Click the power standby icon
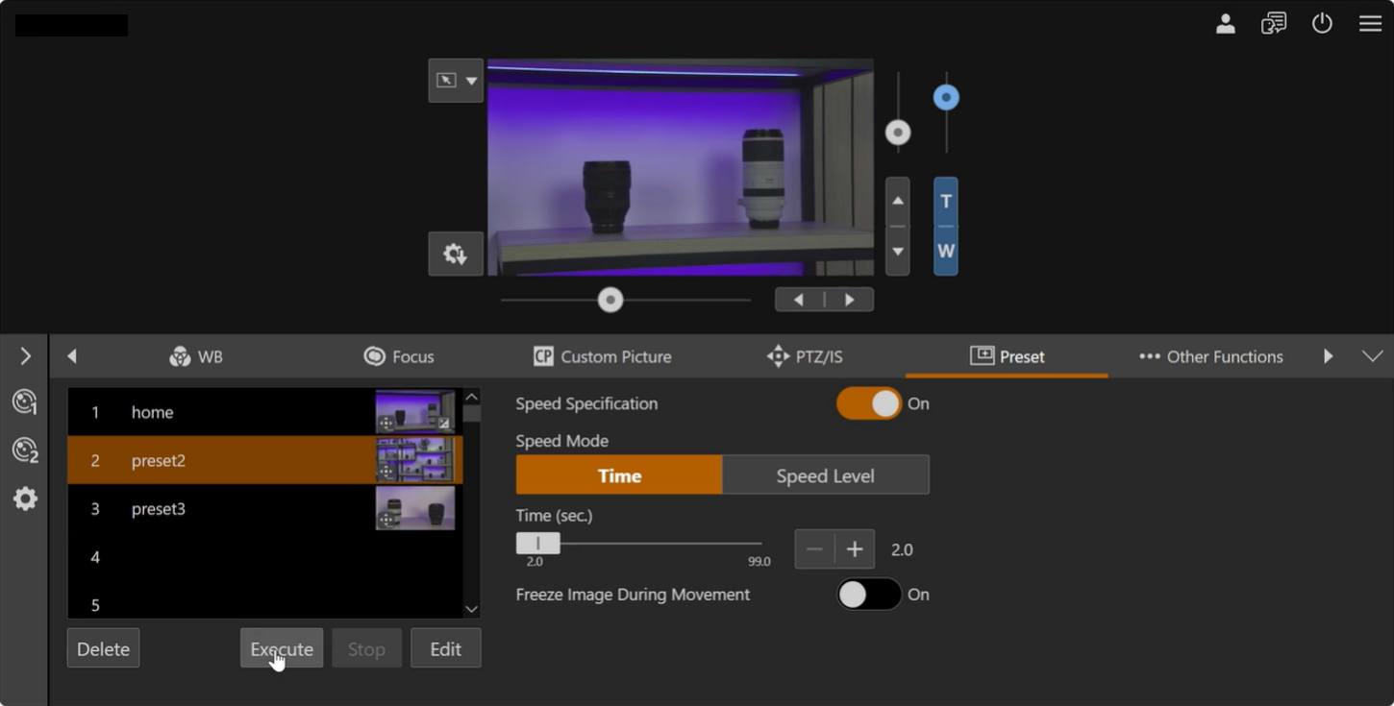Image resolution: width=1394 pixels, height=706 pixels. click(1322, 24)
